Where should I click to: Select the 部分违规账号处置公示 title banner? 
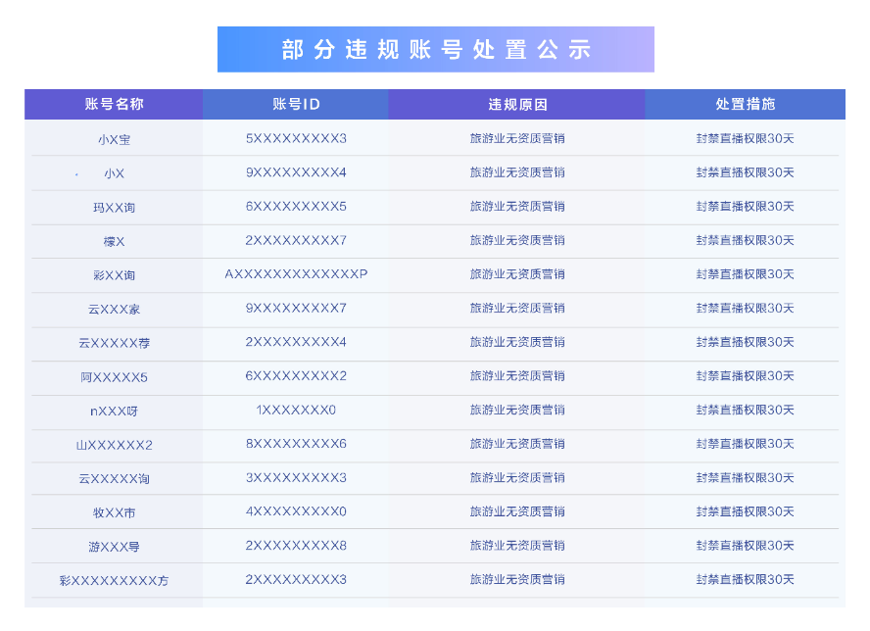click(x=436, y=48)
